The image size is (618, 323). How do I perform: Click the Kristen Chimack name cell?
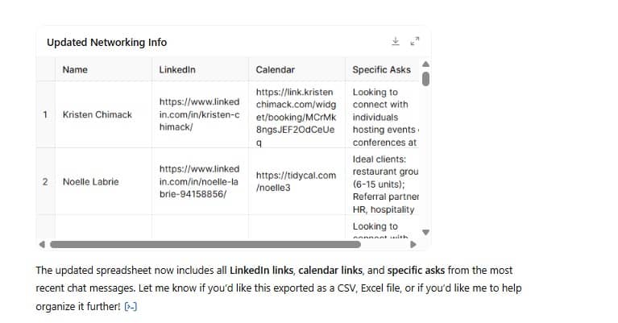coord(104,114)
